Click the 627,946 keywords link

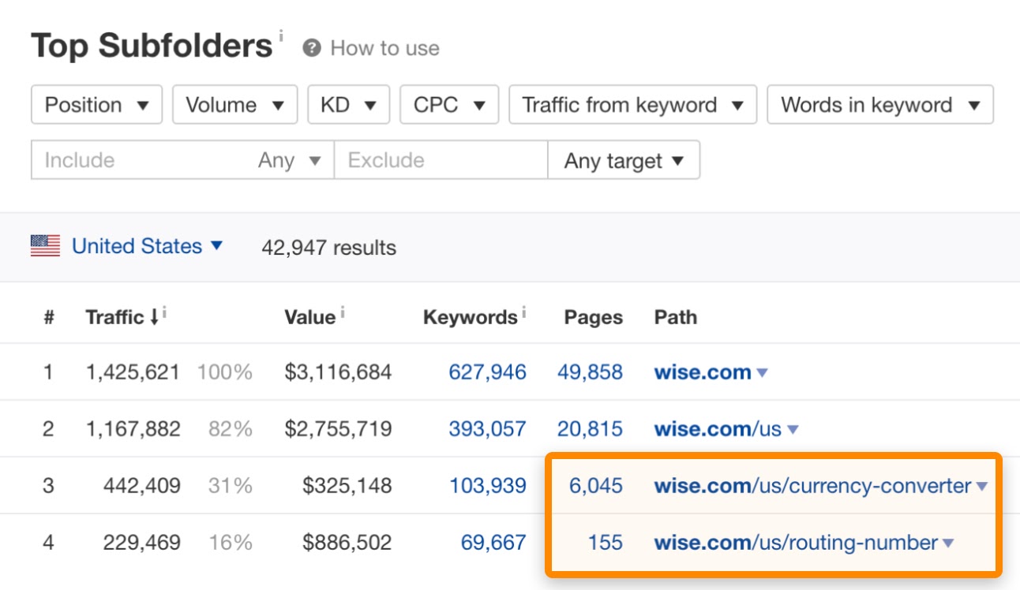487,372
